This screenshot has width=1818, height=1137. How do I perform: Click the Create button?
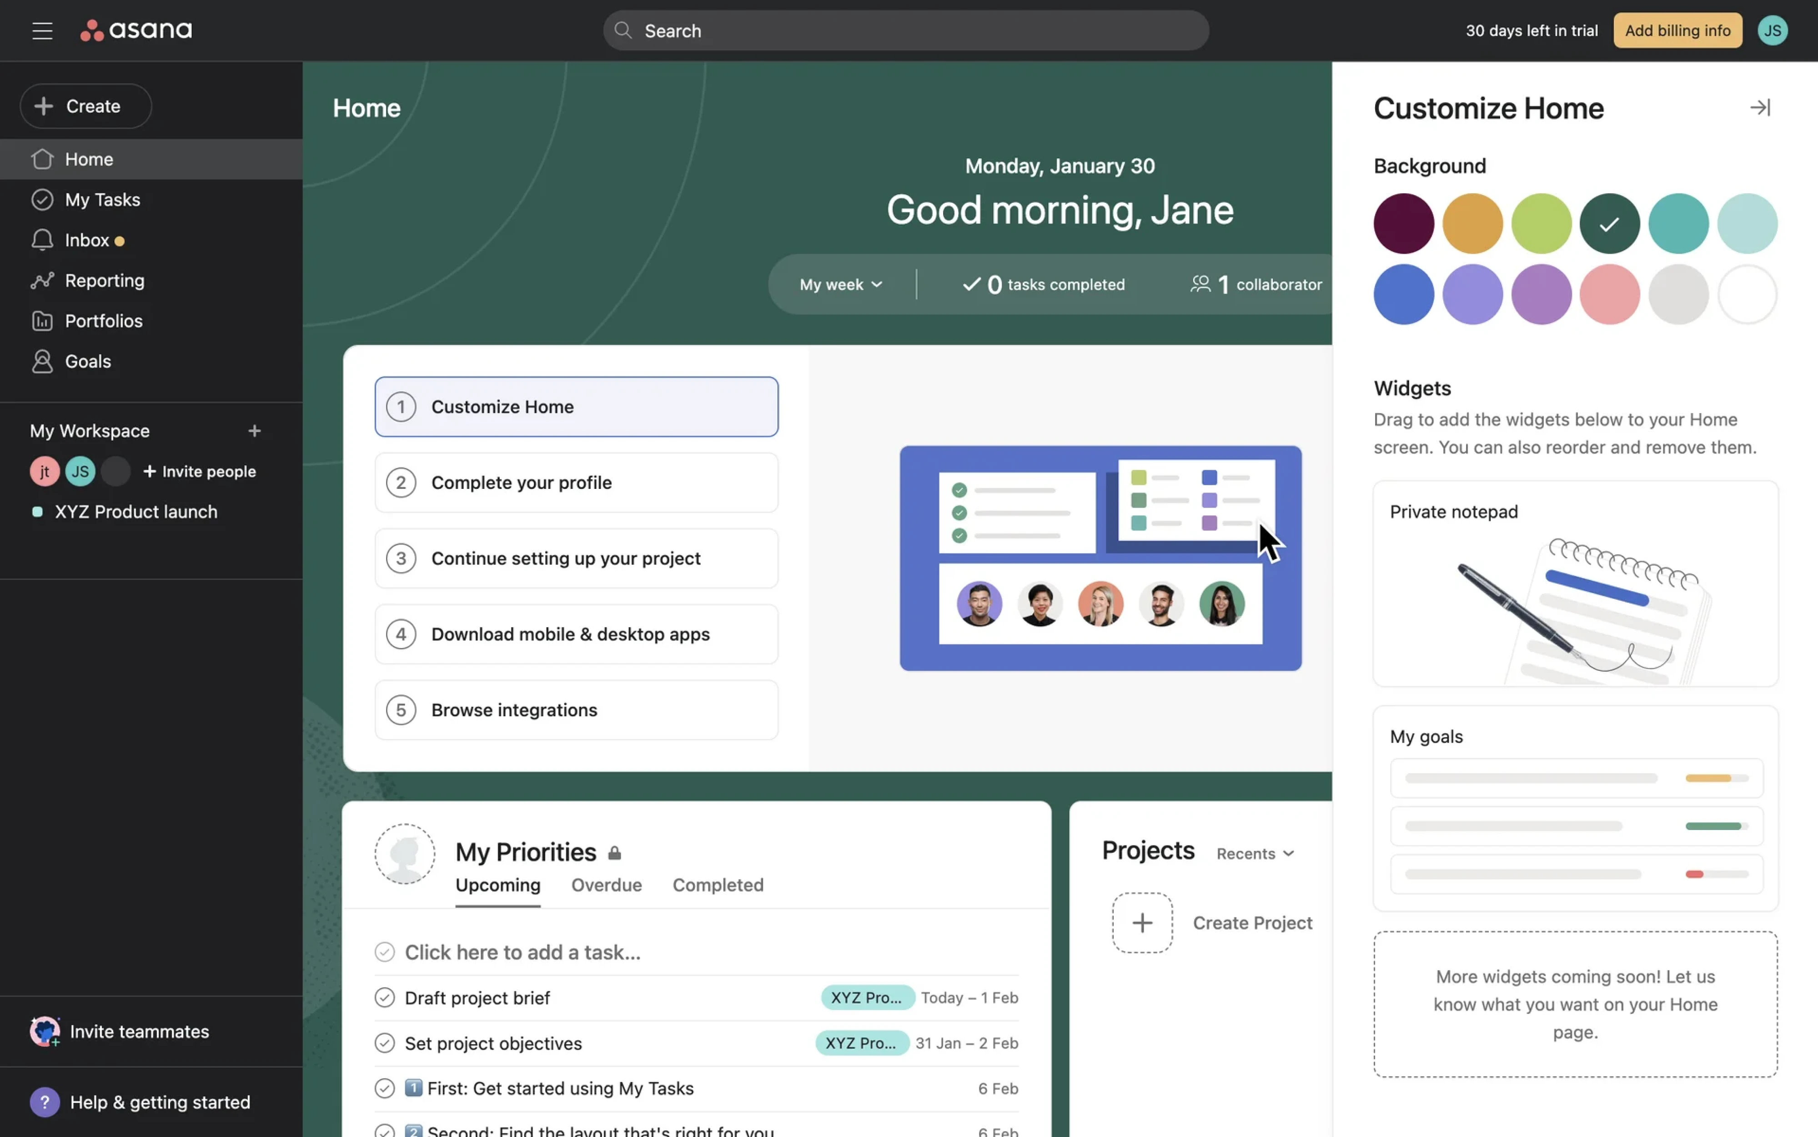click(85, 106)
